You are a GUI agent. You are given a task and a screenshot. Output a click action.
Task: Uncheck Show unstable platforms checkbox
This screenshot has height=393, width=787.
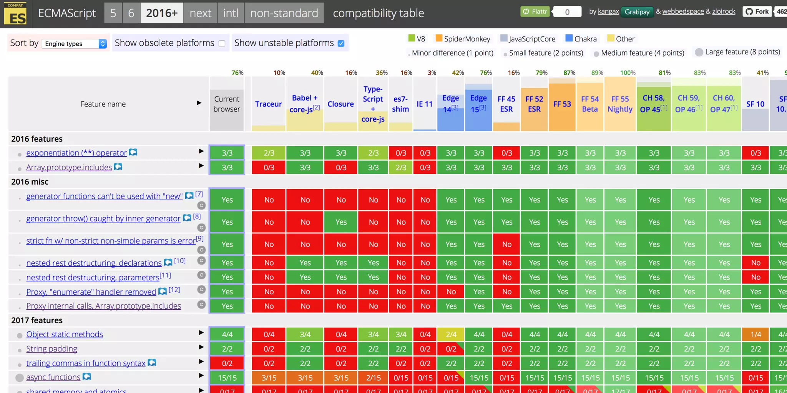coord(341,43)
